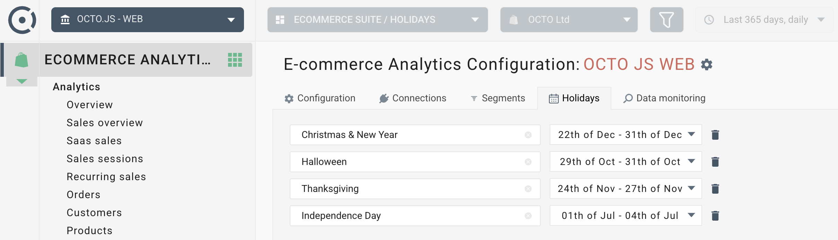Viewport: 838px width, 240px height.
Task: Collapse the green sidebar arrow expander
Action: point(21,82)
